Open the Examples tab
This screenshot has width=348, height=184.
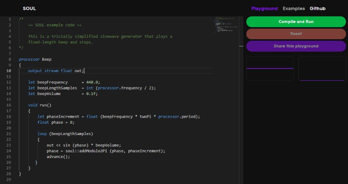pyautogui.click(x=294, y=8)
